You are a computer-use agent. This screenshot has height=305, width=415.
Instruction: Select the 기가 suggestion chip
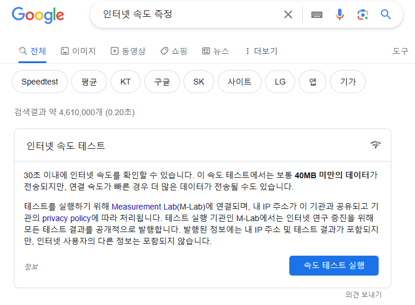click(348, 82)
